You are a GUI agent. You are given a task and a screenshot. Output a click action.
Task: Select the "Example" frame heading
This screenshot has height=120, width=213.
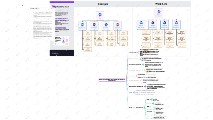click(103, 4)
